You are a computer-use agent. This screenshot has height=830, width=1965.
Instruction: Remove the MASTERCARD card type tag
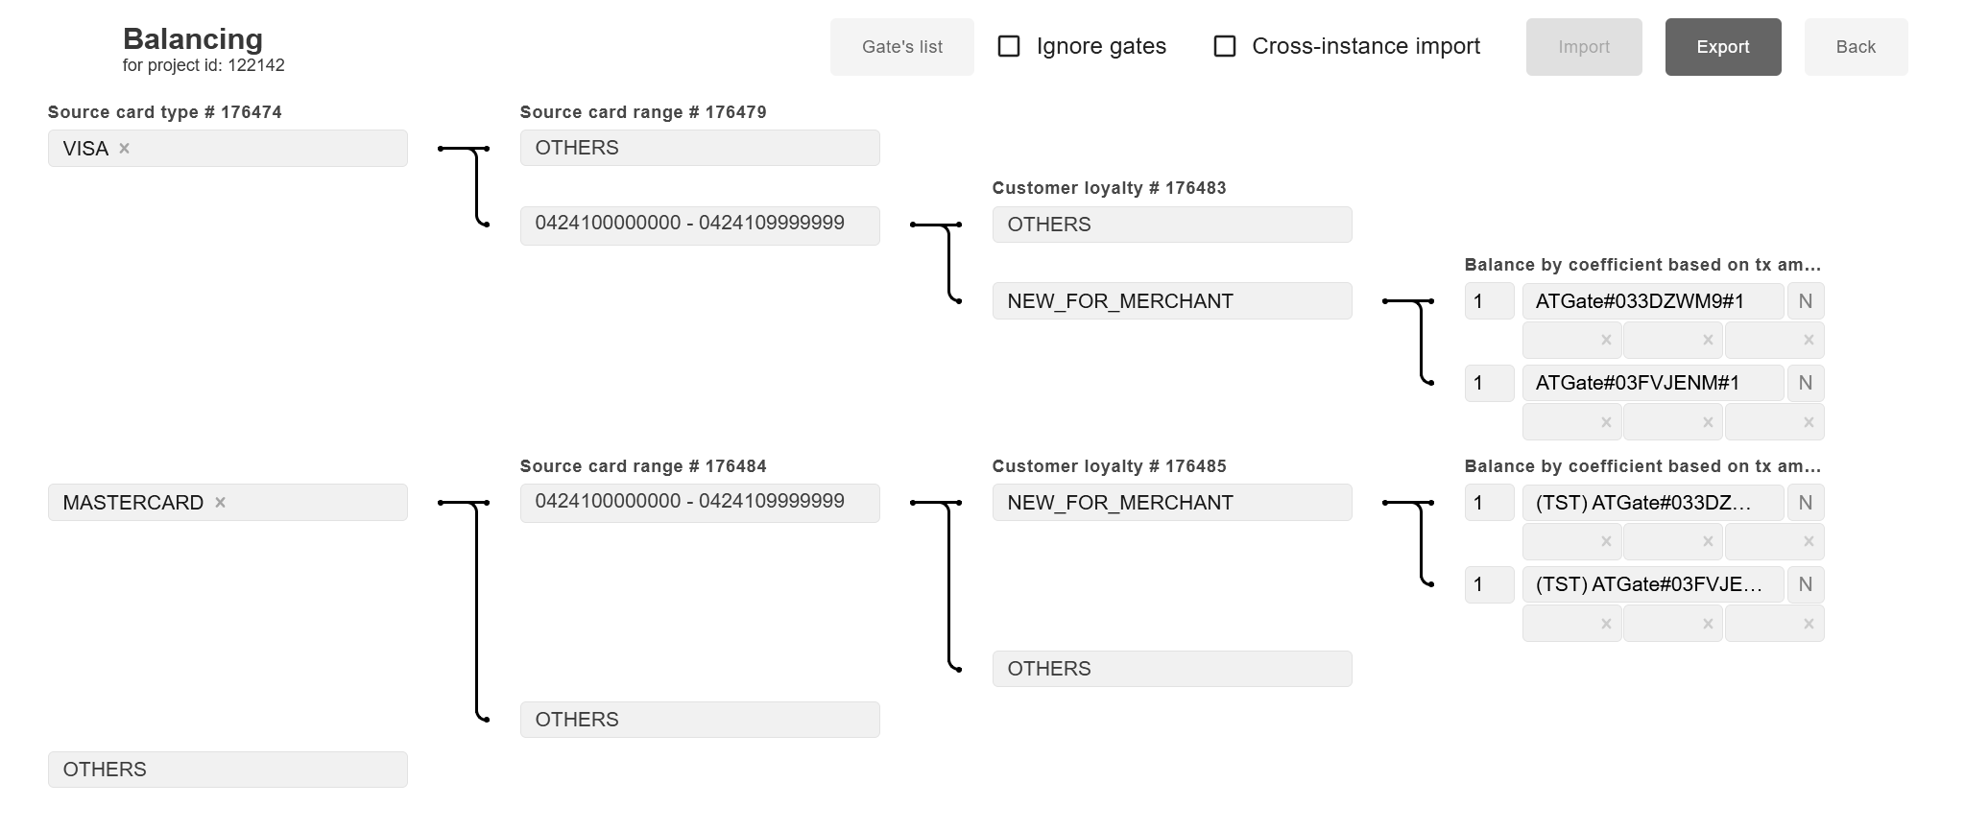click(x=220, y=503)
